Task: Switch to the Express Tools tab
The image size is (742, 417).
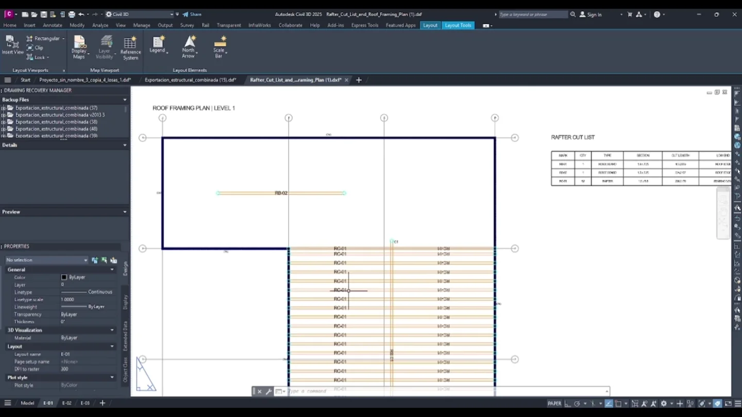Action: point(365,25)
